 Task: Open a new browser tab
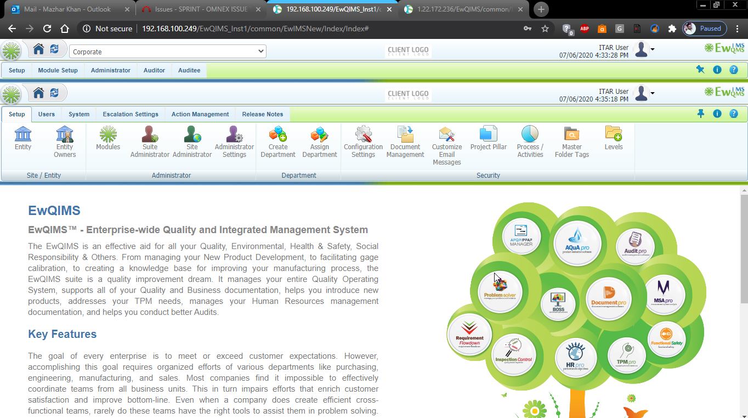tap(541, 9)
